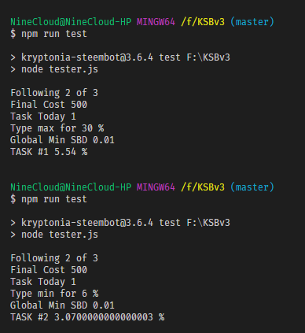This screenshot has height=333, width=305.
Task: Click the first green NineCloud@NineCloud-HP prompt text
Action: click(71, 22)
